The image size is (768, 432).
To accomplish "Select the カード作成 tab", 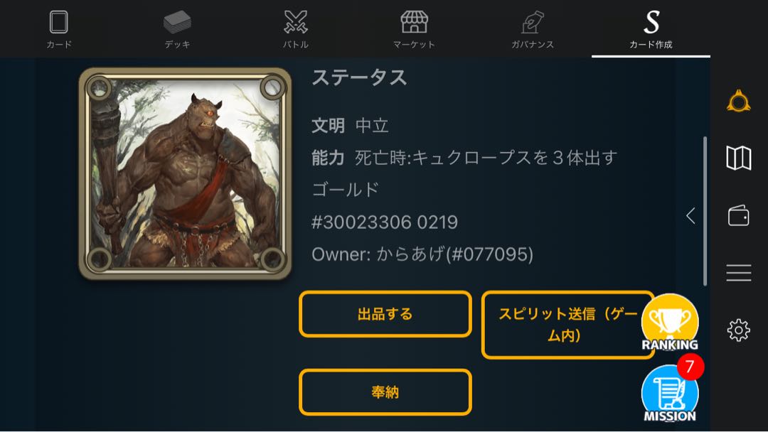I will 651,28.
